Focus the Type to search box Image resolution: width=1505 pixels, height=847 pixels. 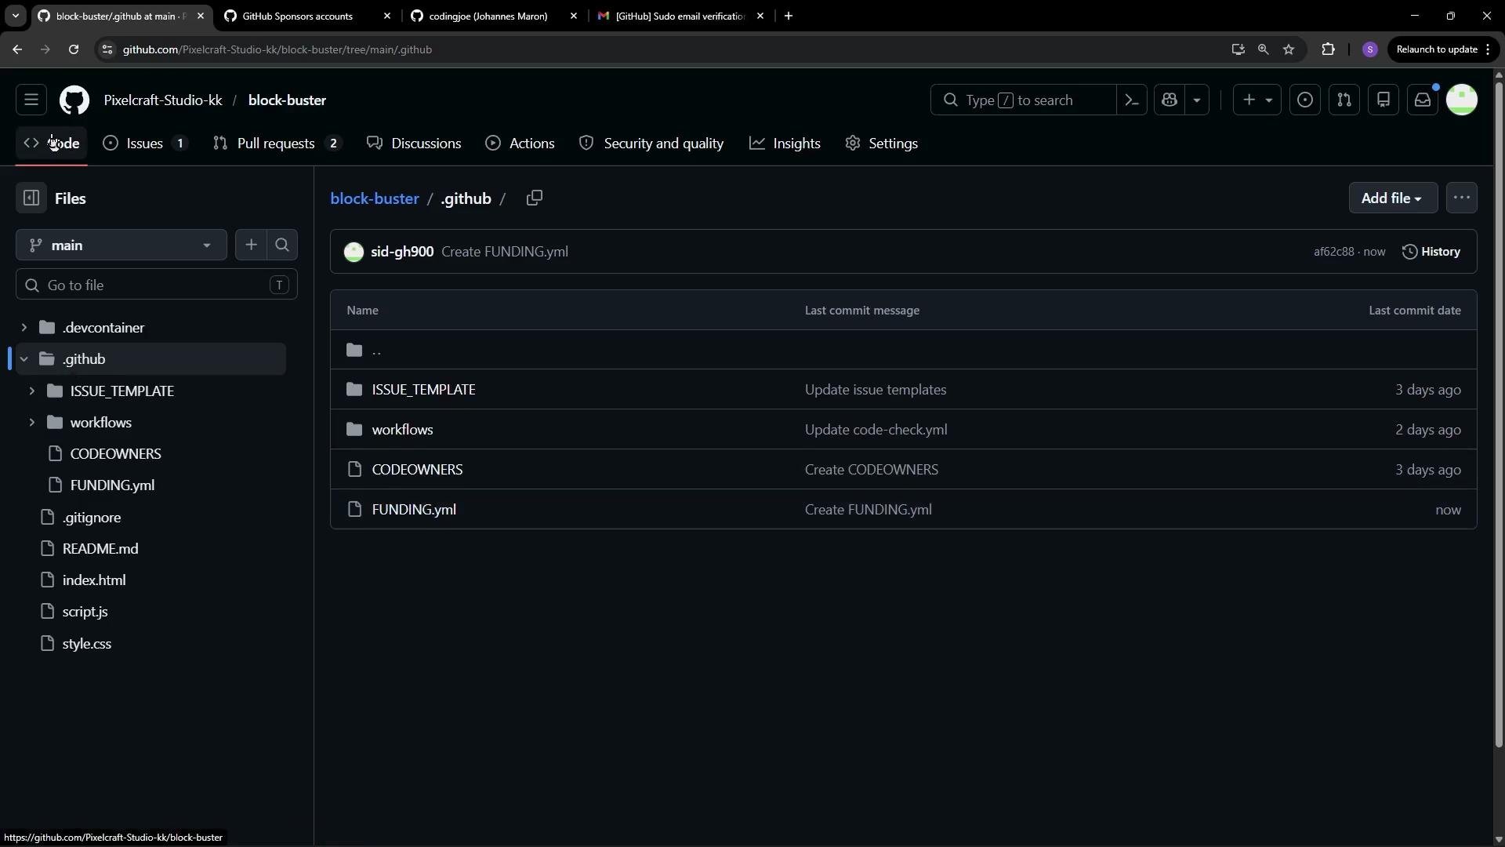click(1023, 100)
